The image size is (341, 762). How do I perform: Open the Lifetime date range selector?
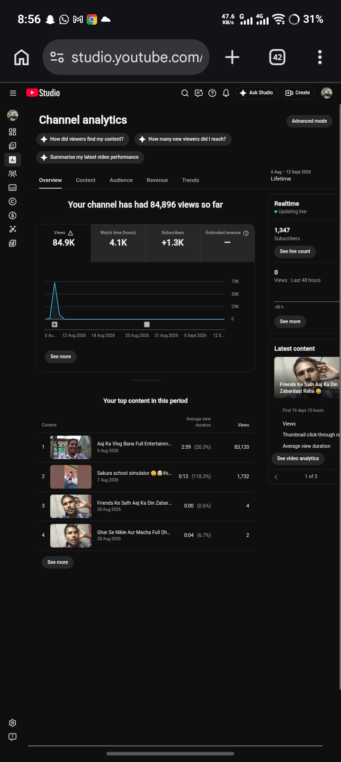291,175
